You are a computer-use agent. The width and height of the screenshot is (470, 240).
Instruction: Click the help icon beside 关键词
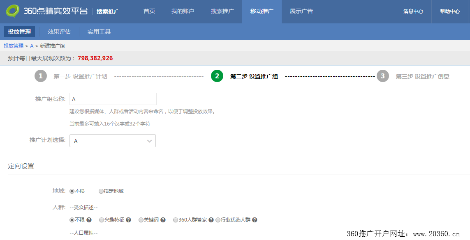[x=163, y=220]
